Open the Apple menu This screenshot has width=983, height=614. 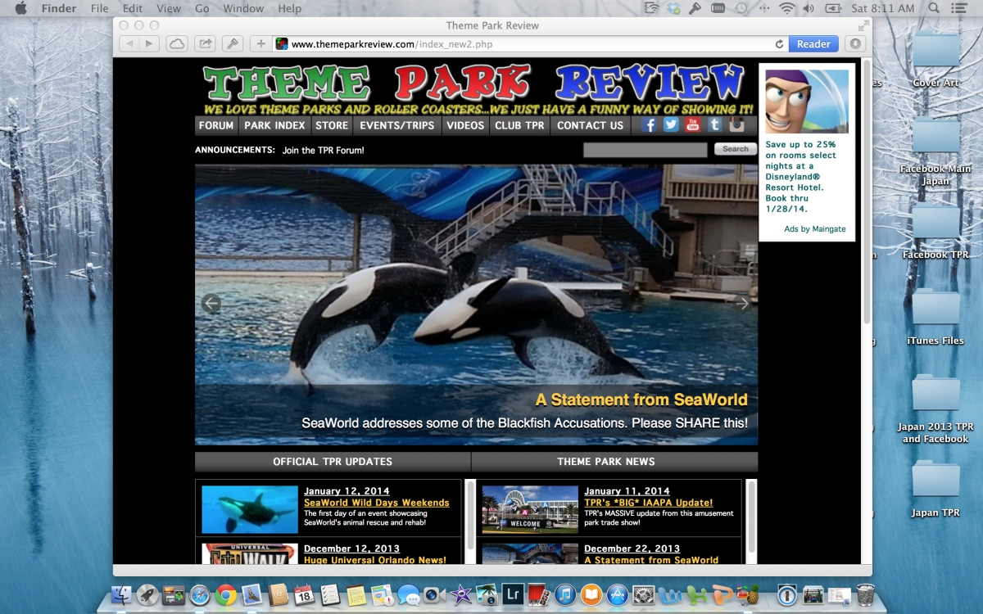pos(20,8)
